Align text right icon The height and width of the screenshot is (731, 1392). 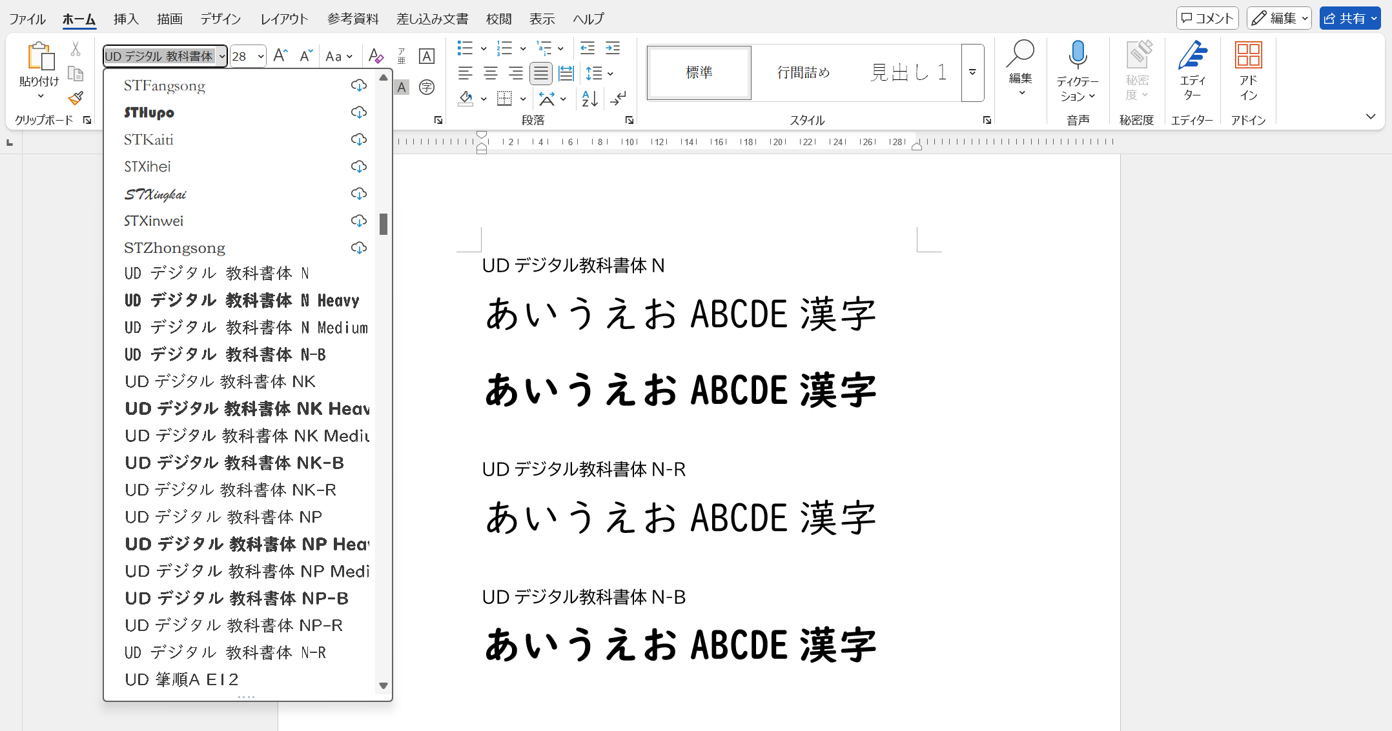tap(516, 73)
